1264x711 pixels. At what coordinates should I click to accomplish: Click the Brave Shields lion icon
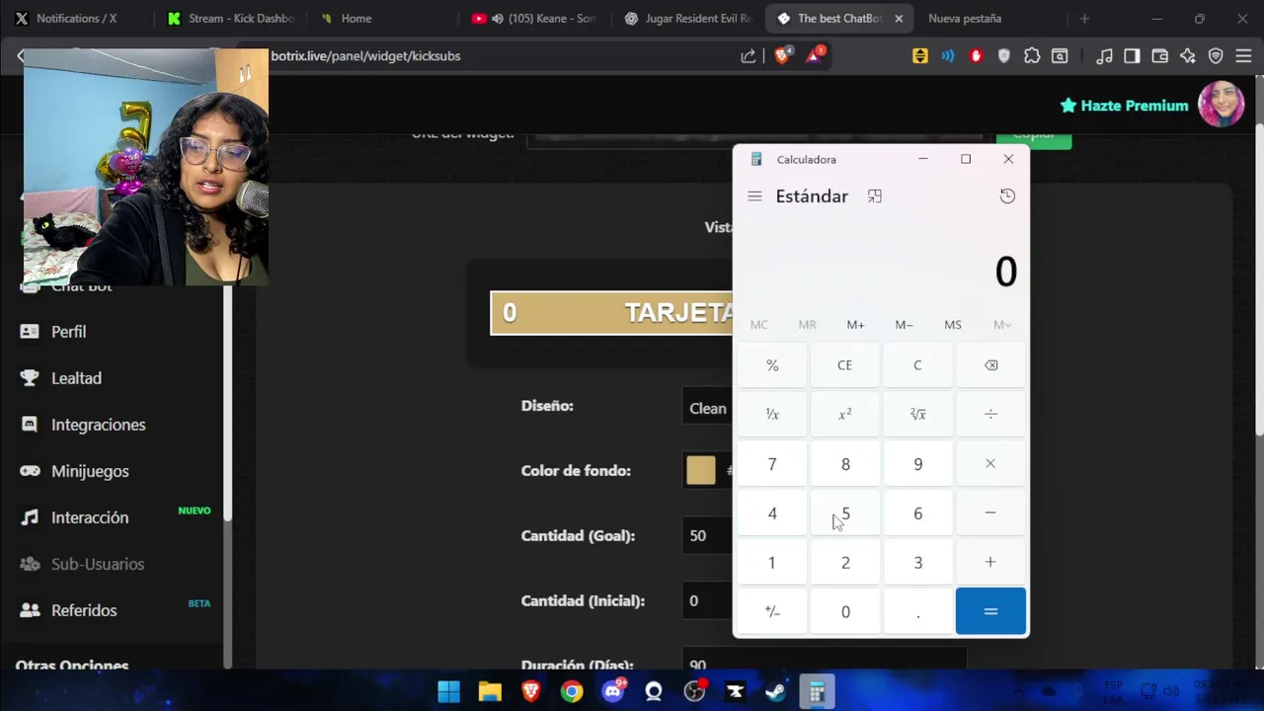[782, 56]
